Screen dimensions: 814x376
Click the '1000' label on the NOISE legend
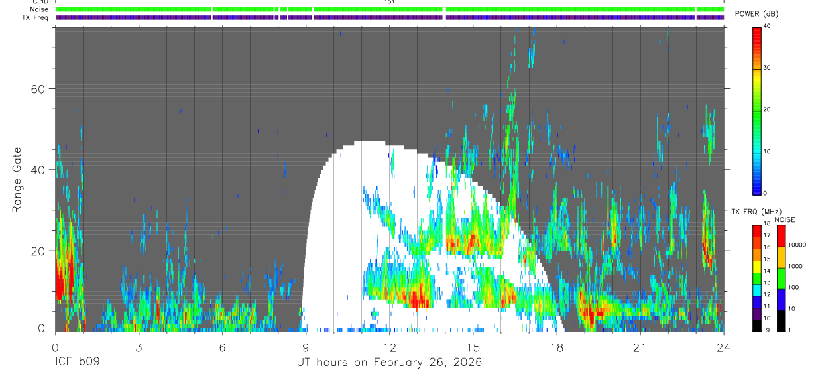coord(795,266)
